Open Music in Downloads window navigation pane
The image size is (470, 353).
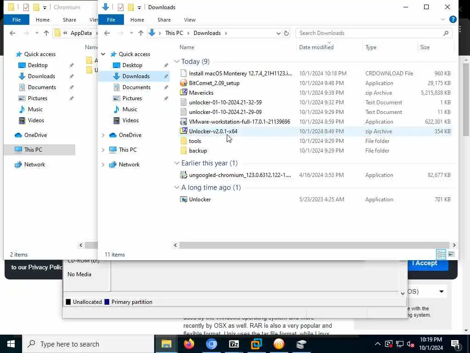[x=129, y=109]
